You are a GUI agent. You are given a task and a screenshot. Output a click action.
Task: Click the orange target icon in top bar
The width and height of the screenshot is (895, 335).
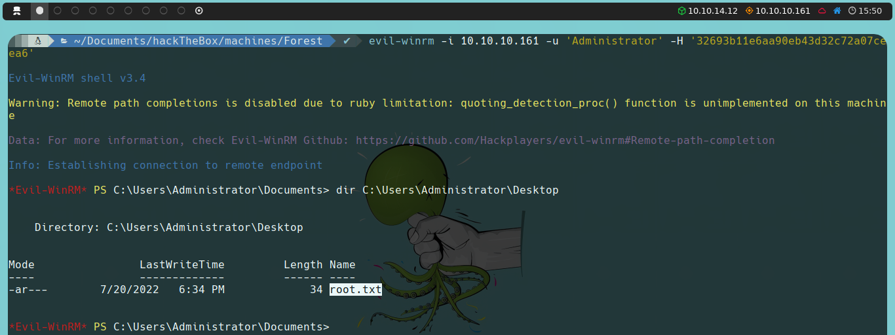tap(750, 10)
